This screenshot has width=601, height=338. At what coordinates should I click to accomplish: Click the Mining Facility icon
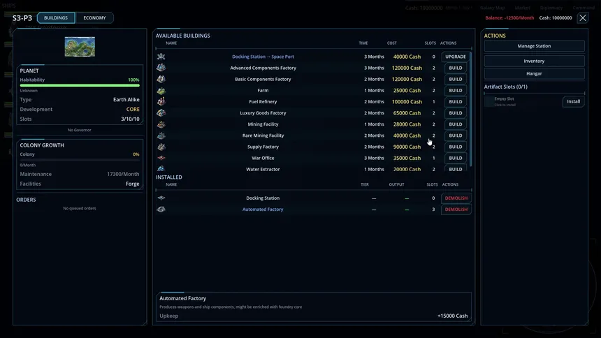[x=161, y=124]
